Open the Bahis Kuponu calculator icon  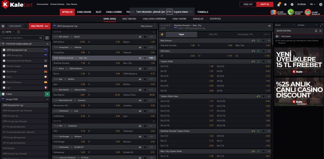pyautogui.click(x=316, y=31)
